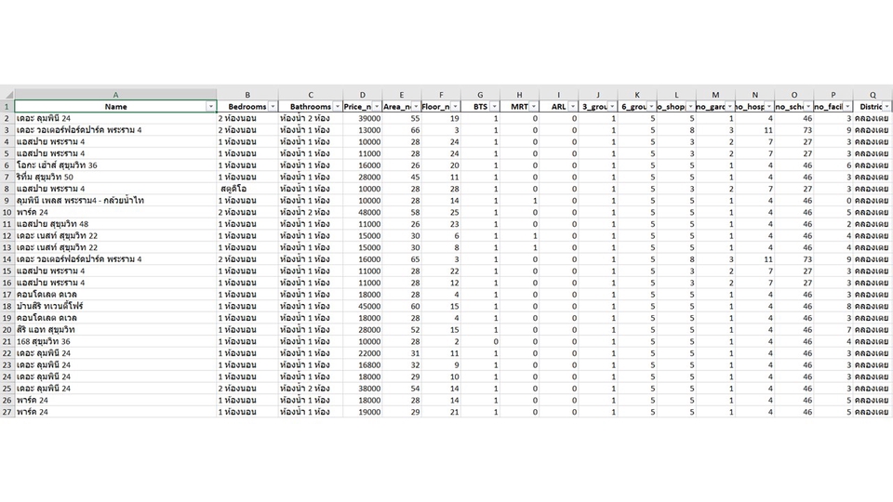Select the no_hosp cell 11 in row 14

point(755,259)
